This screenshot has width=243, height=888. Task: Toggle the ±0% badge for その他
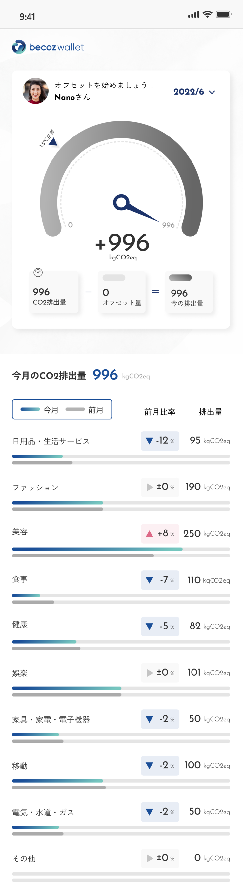160,858
